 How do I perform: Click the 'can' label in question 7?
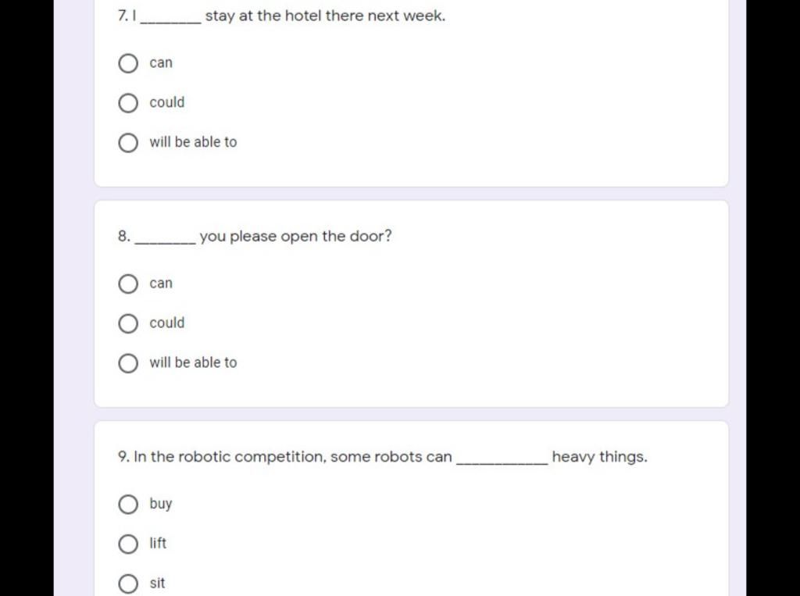161,62
